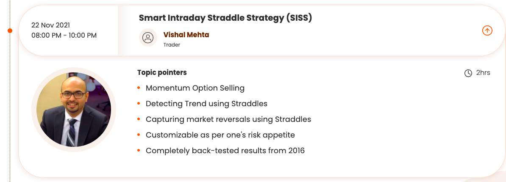
Task: Click the 2hrs duration text
Action: coord(483,73)
